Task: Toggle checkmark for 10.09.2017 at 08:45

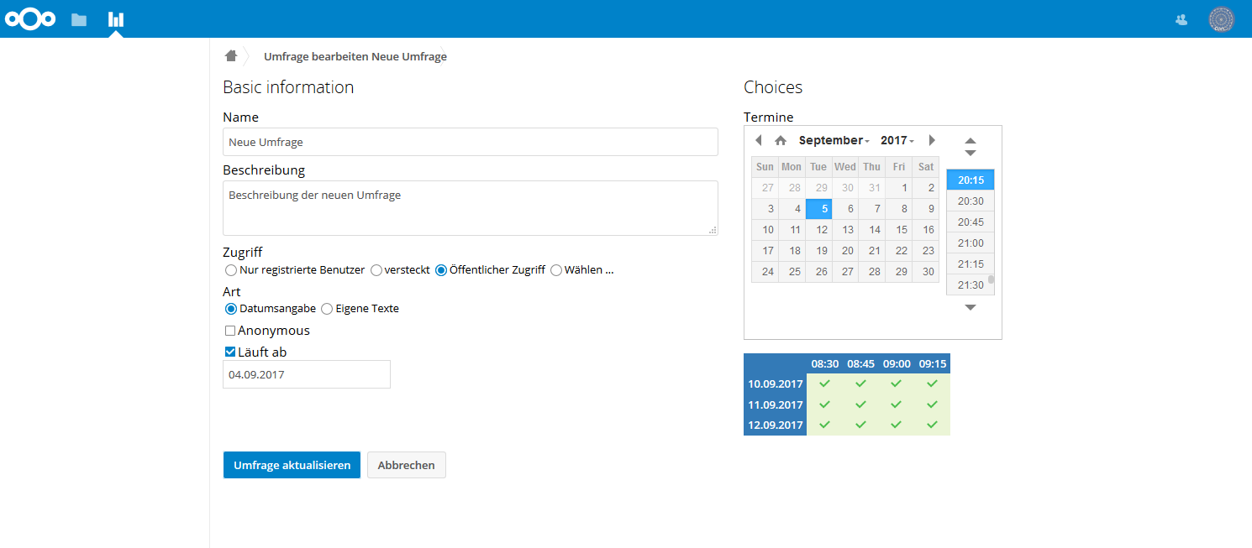Action: [x=860, y=384]
